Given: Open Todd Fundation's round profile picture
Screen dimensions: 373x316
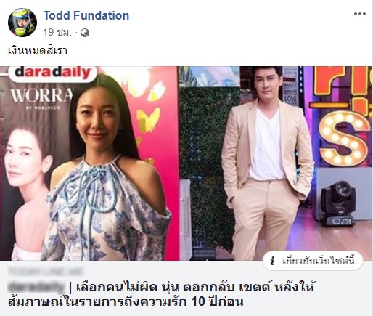Looking at the screenshot, I should (x=22, y=23).
